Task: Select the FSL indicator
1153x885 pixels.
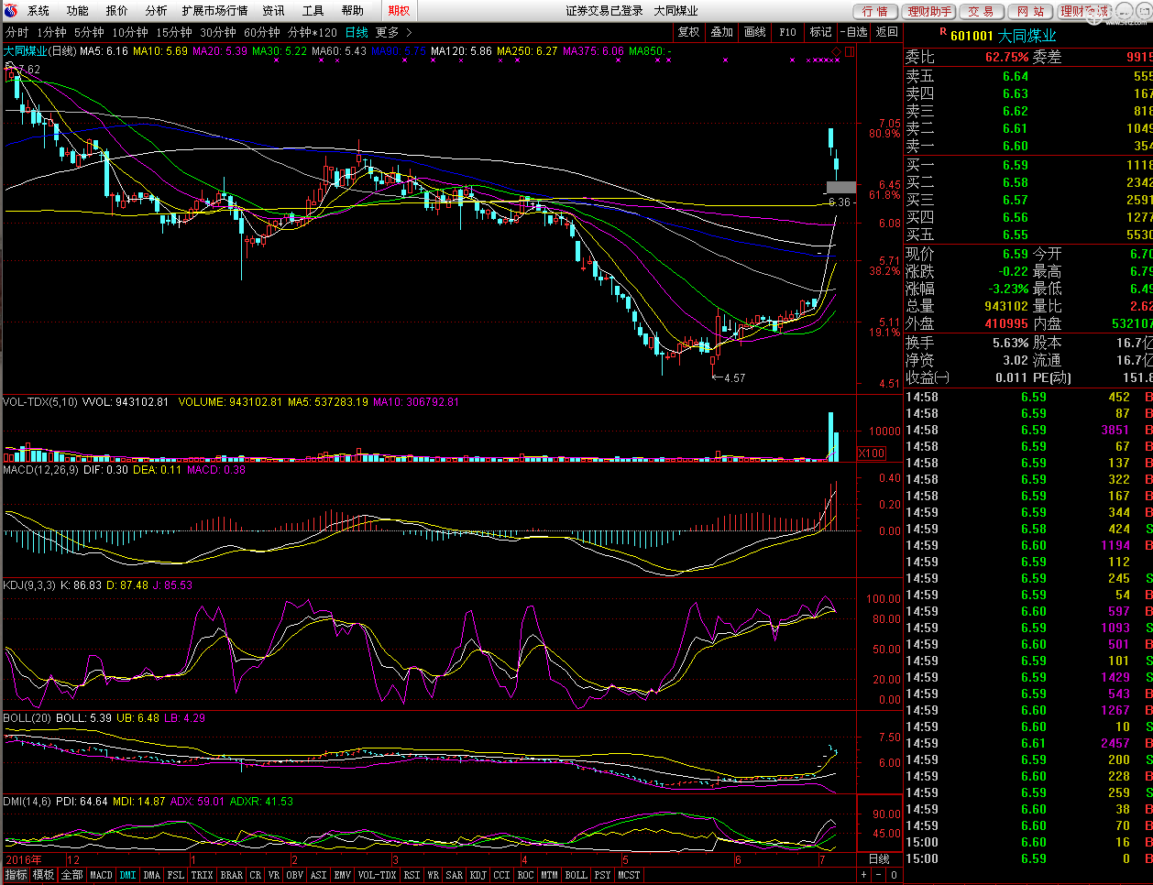Action: [x=176, y=875]
